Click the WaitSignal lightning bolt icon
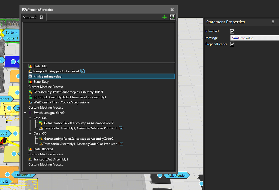The image size is (279, 190). (30, 102)
